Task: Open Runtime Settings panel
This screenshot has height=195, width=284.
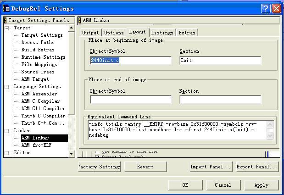Action: point(43,57)
